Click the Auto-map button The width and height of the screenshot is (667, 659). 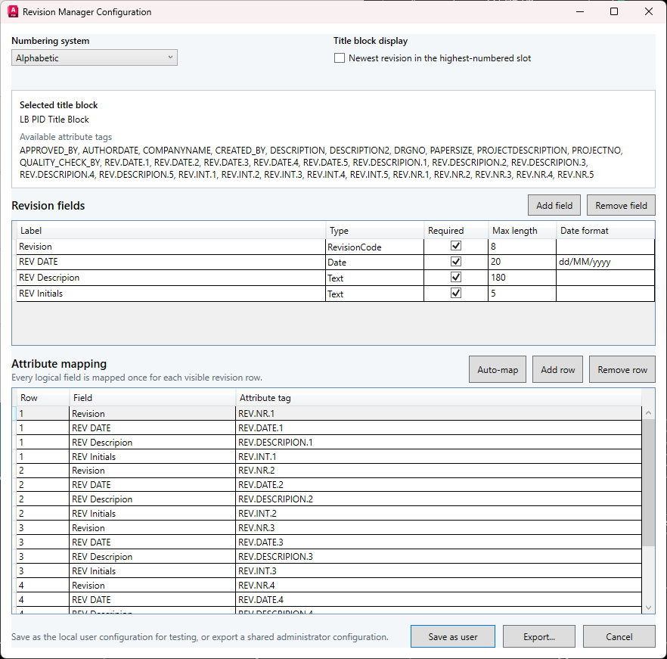[498, 369]
